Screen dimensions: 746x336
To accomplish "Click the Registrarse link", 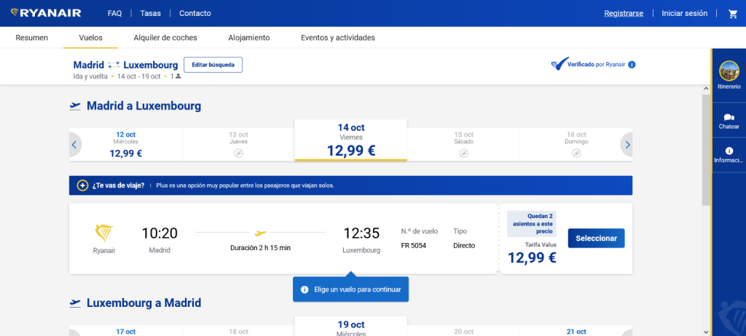I will 624,13.
